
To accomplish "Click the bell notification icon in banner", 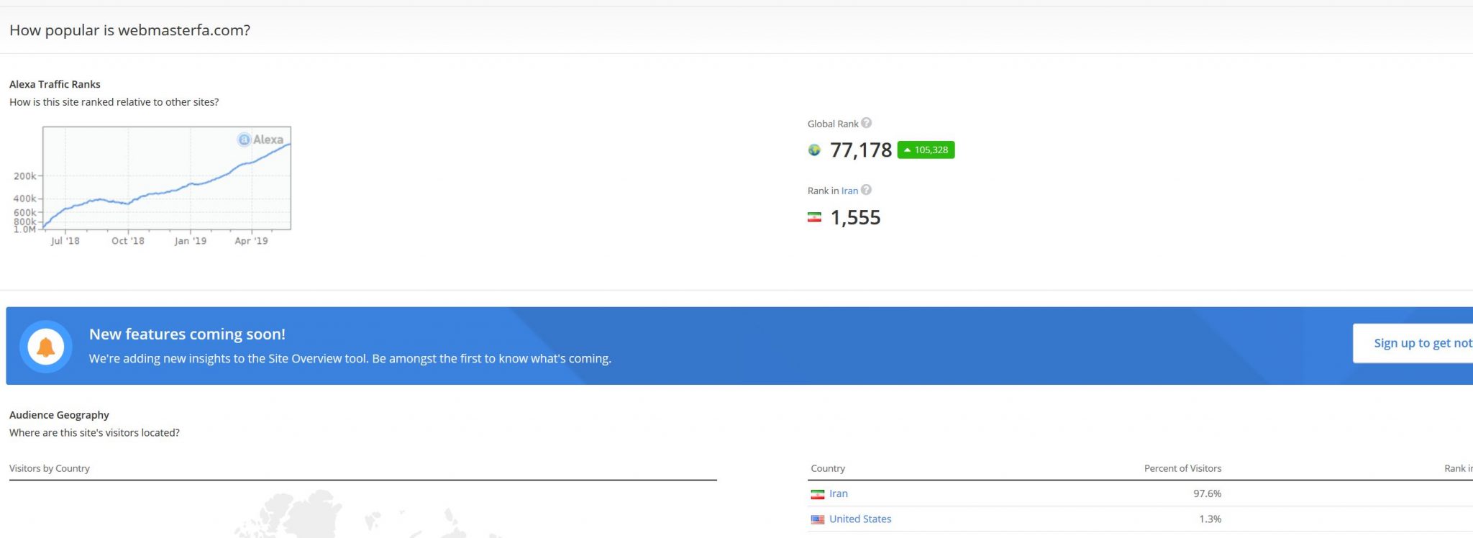I will pos(46,347).
